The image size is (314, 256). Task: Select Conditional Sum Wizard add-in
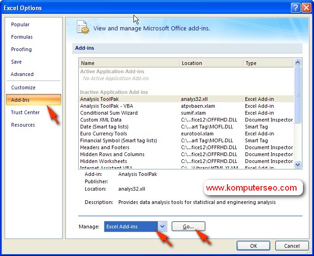(186, 113)
